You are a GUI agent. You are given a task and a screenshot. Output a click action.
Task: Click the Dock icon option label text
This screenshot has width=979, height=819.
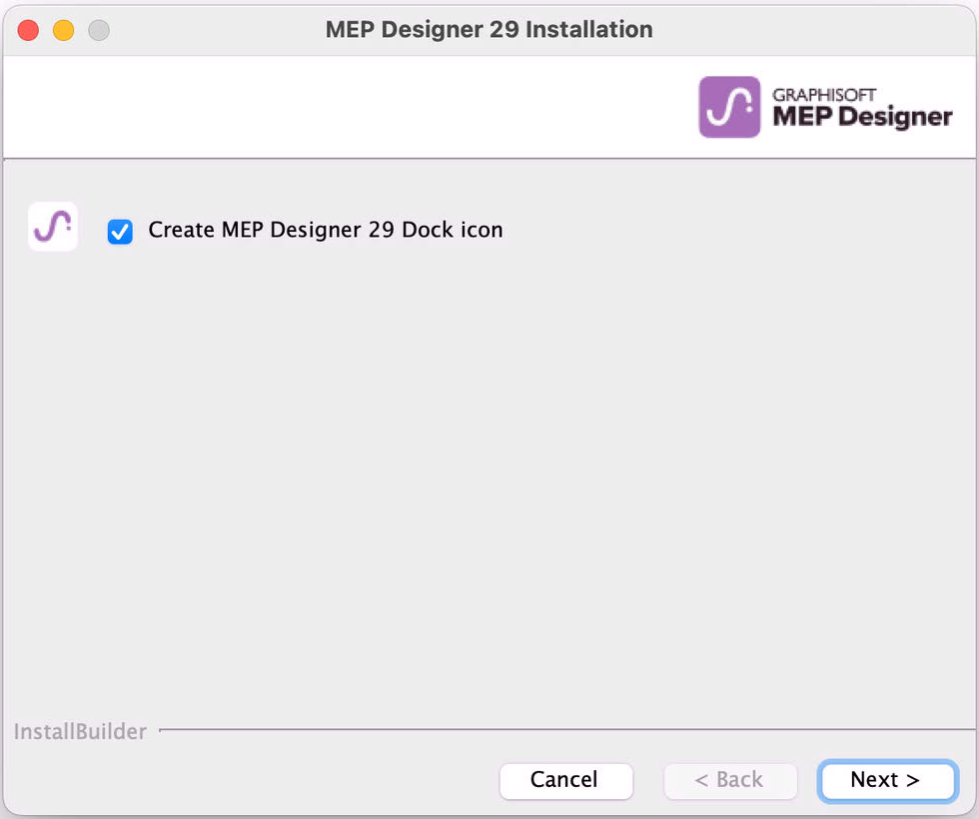coord(326,230)
